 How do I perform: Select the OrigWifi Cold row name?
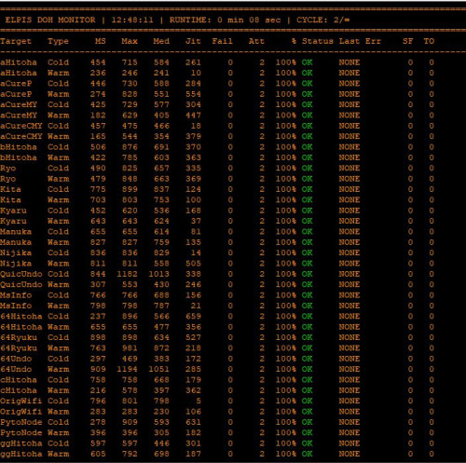coord(21,401)
